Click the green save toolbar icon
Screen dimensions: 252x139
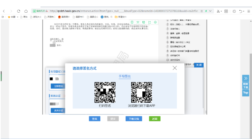tap(144, 22)
